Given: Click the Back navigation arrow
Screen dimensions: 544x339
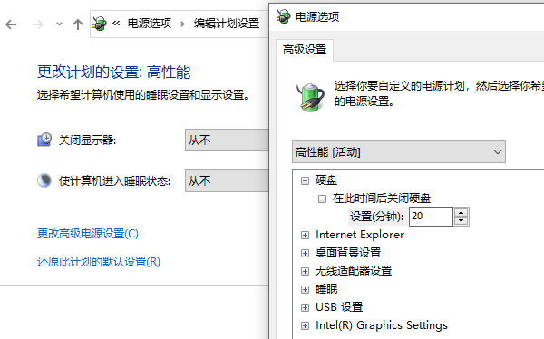Looking at the screenshot, I should tap(11, 24).
